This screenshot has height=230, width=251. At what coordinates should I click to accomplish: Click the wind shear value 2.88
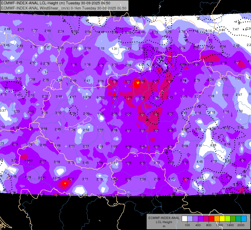pyautogui.click(x=7, y=29)
